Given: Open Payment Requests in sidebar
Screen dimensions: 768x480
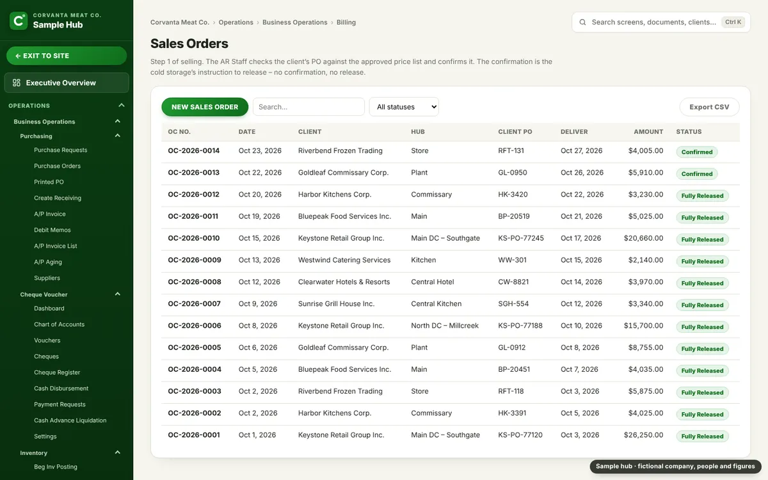Looking at the screenshot, I should tap(60, 404).
